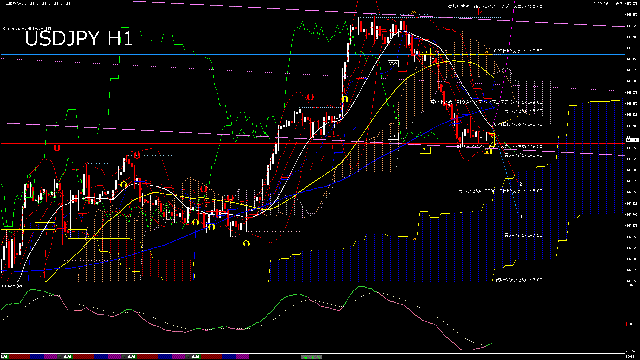Click the yellow YDL label box
Viewport: 640px width, 360px height.
click(x=425, y=149)
